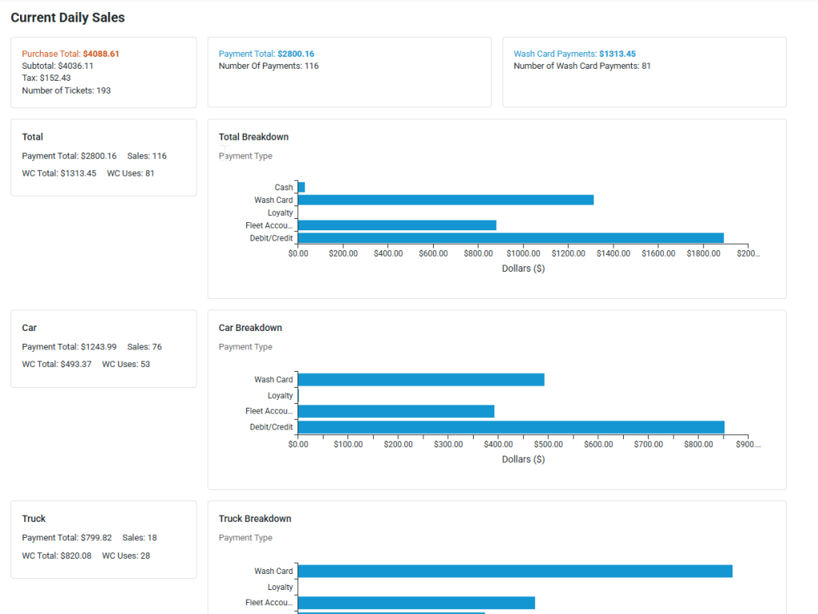The height and width of the screenshot is (614, 818).
Task: Click the Loyalty label in Total Breakdown
Action: point(280,213)
